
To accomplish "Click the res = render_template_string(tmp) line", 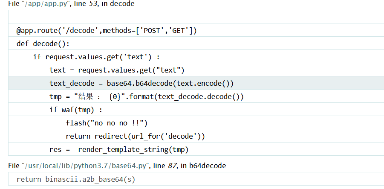I will coord(196,149).
